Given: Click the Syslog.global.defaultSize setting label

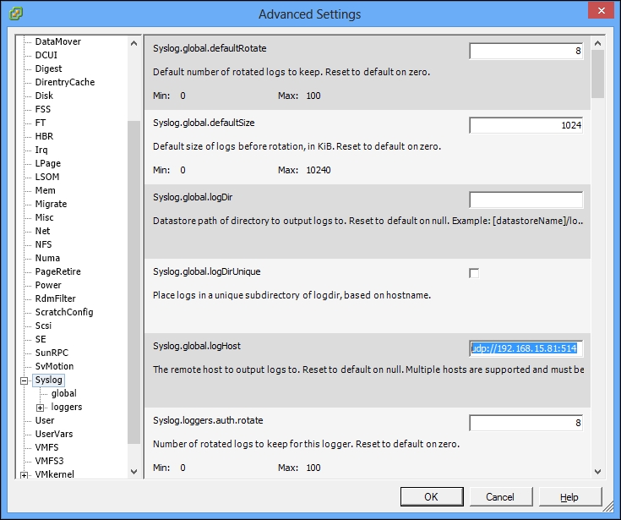Looking at the screenshot, I should point(204,123).
